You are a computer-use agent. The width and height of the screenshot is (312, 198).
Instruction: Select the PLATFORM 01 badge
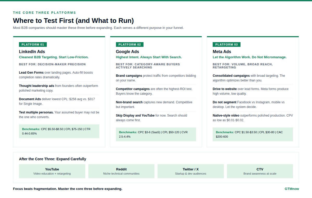pos(33,44)
